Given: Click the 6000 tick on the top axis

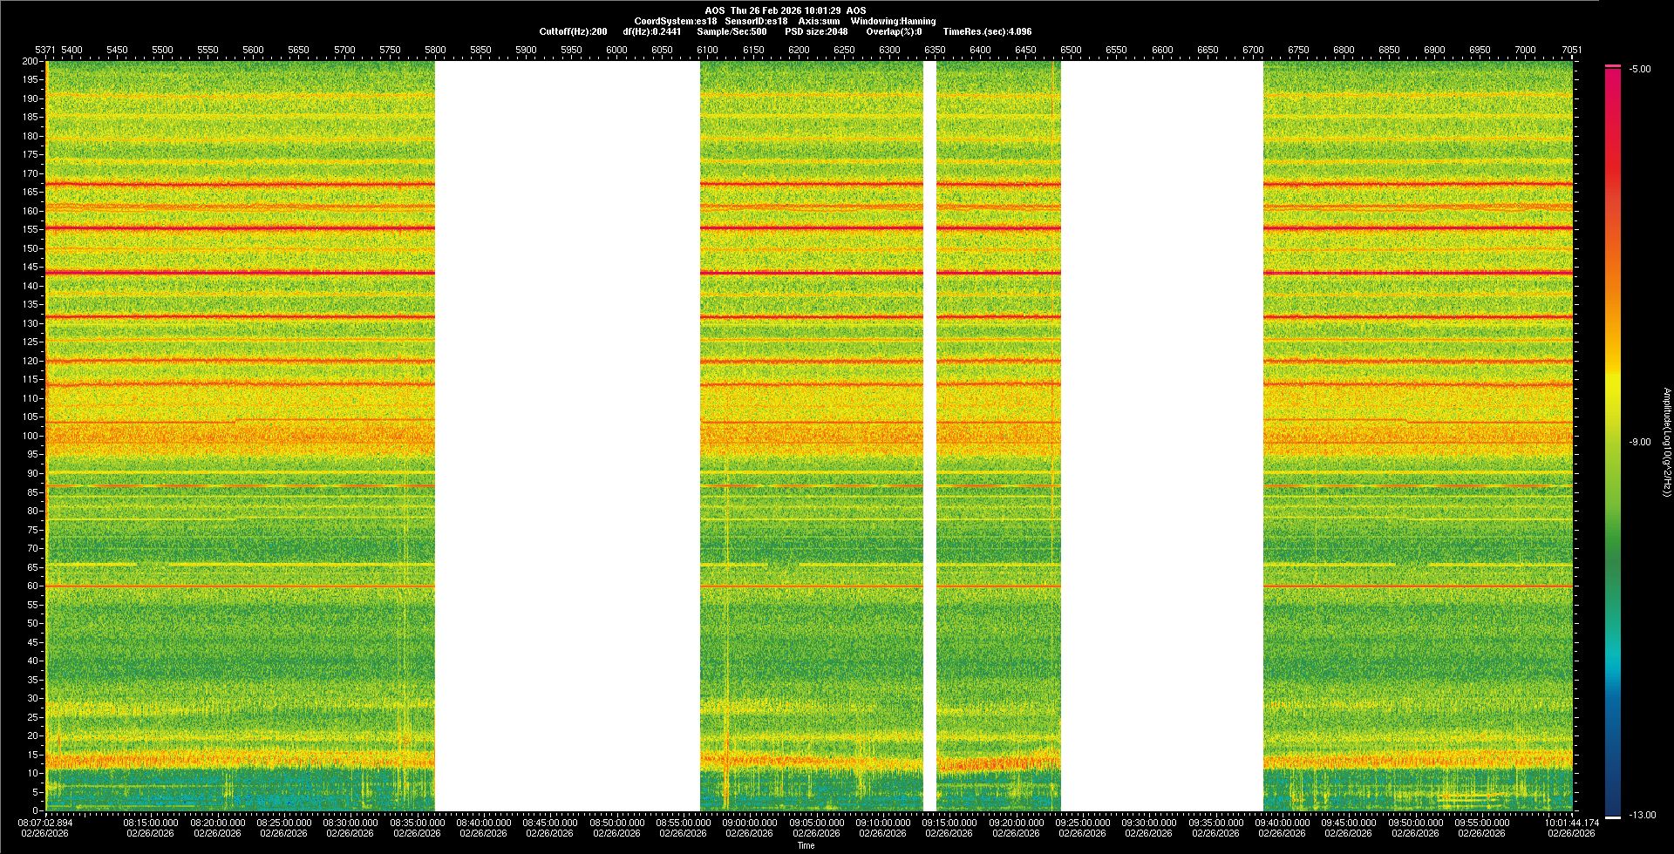Looking at the screenshot, I should [616, 50].
